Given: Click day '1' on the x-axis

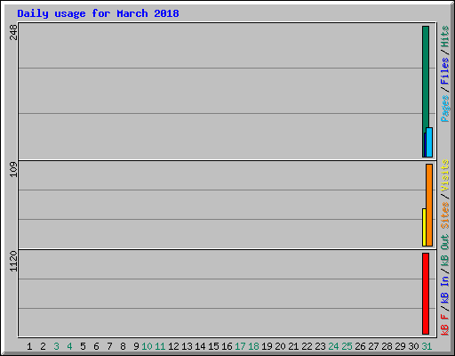Looking at the screenshot, I should click(29, 346).
